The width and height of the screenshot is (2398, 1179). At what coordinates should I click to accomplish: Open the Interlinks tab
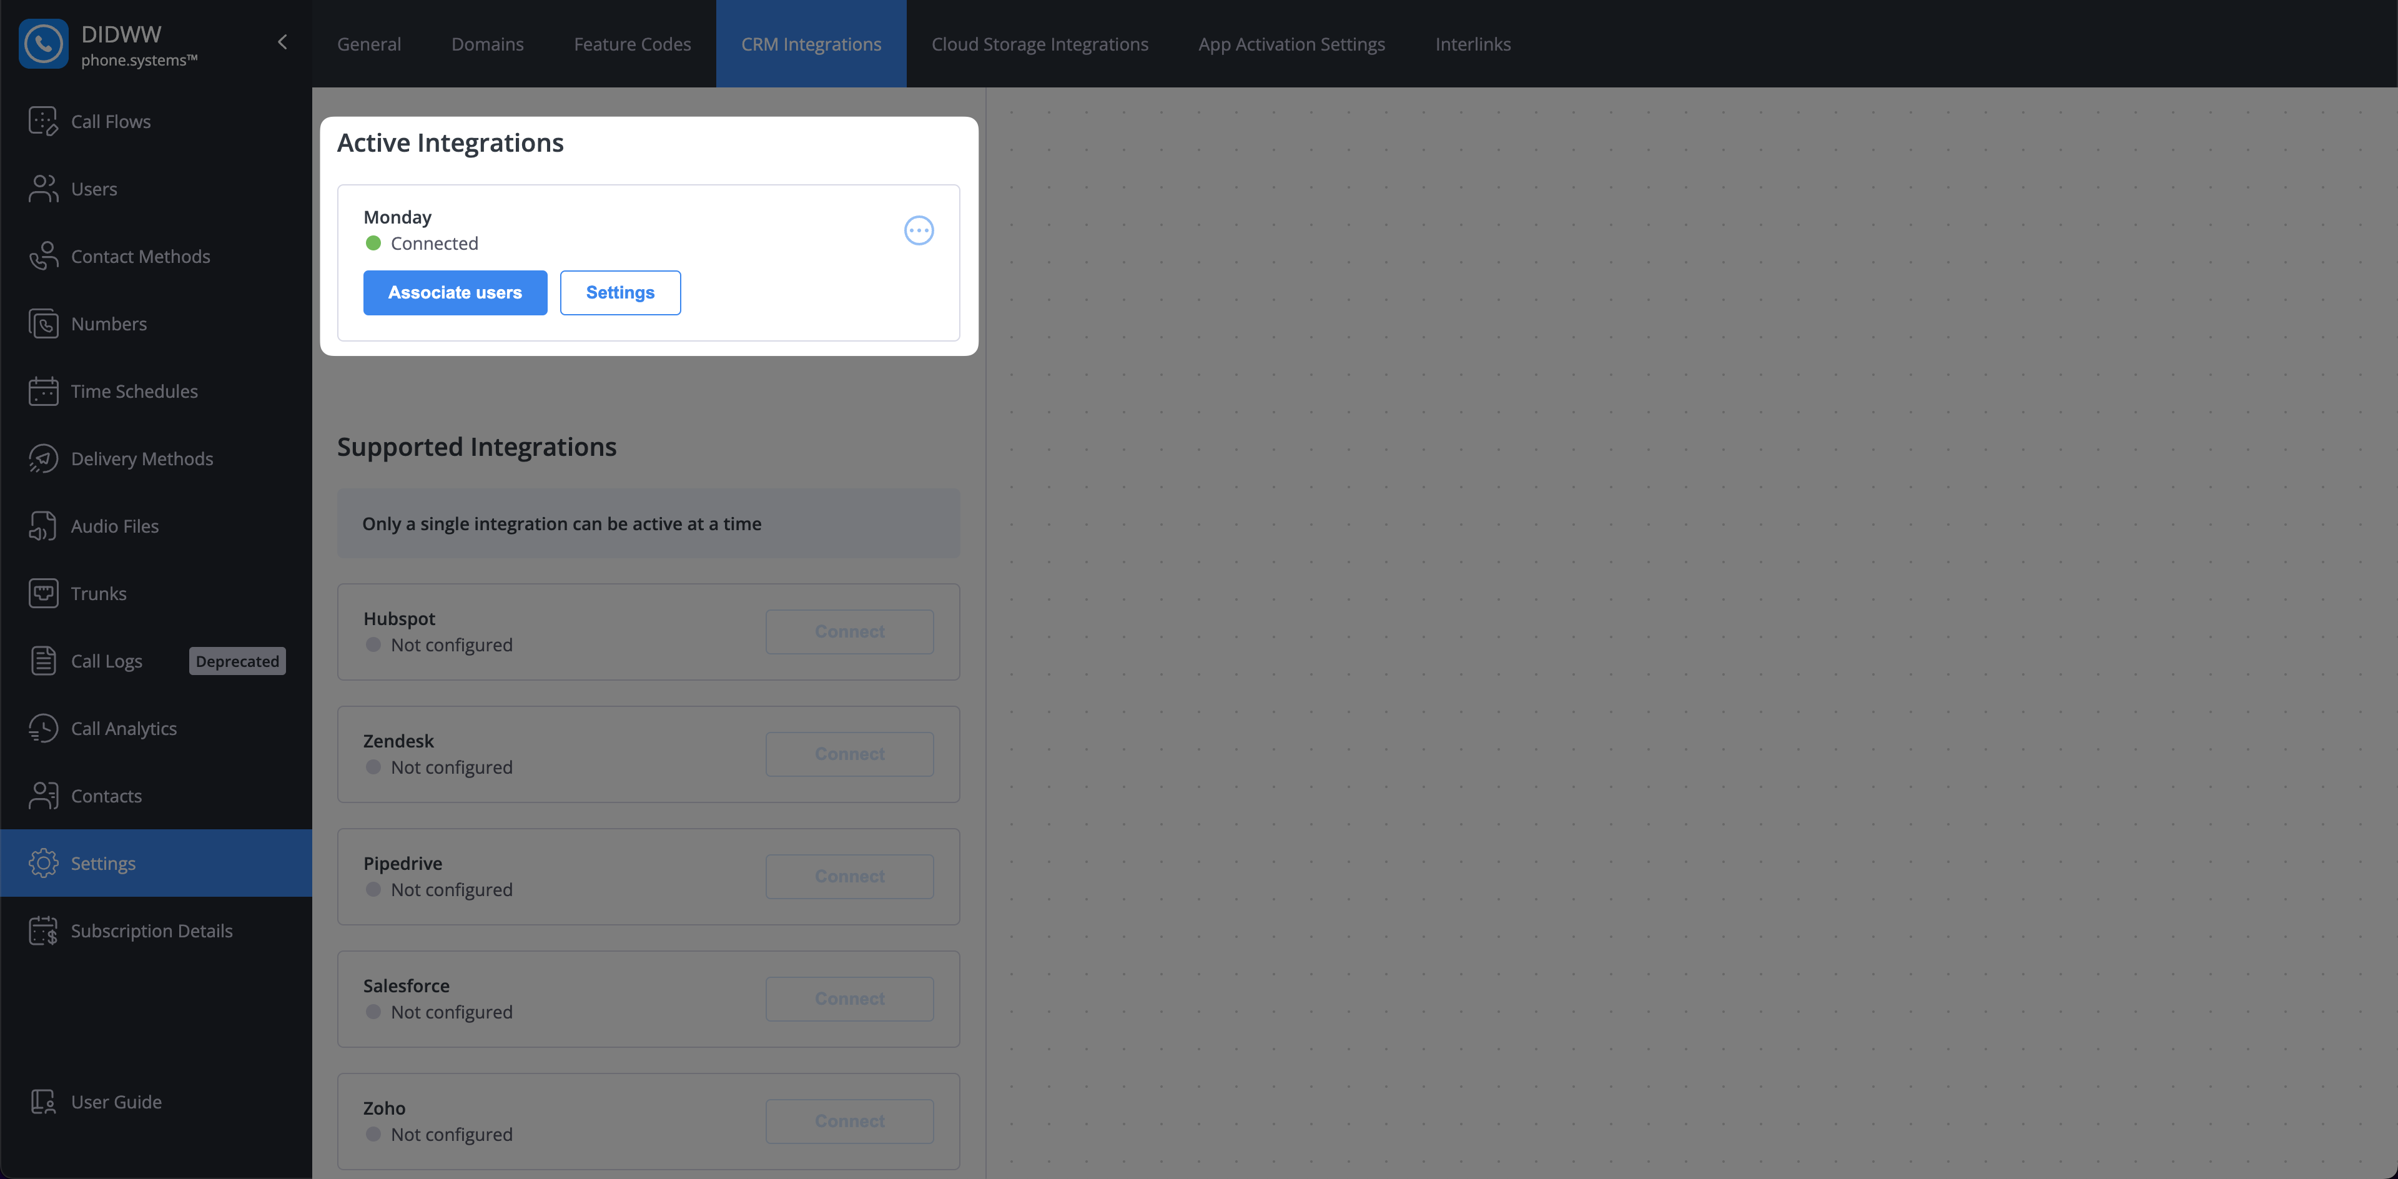(x=1473, y=44)
